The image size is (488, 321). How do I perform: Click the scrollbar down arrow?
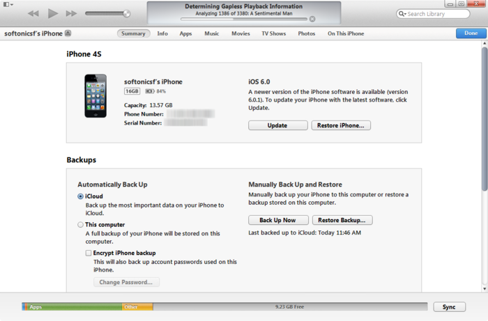[x=485, y=289]
